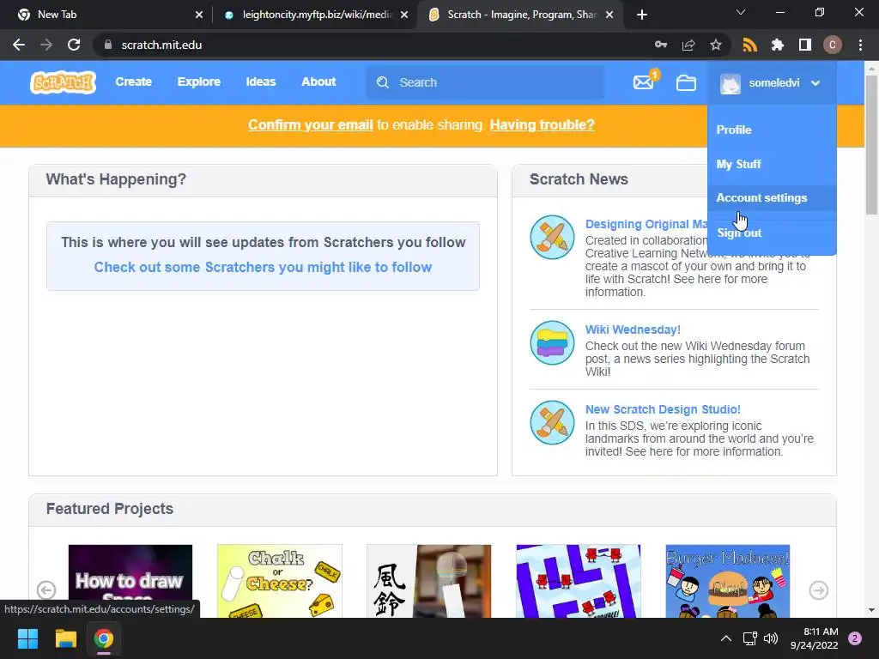The width and height of the screenshot is (879, 659).
Task: Show hidden tray icons chevron
Action: [726, 638]
